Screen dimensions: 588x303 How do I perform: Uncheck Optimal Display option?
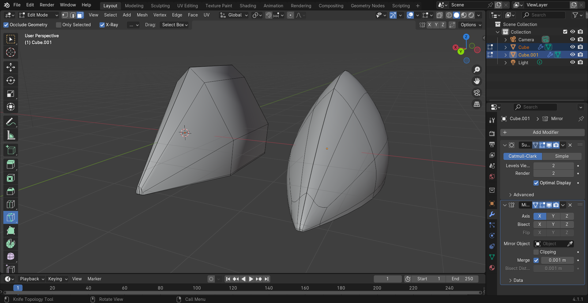click(536, 183)
